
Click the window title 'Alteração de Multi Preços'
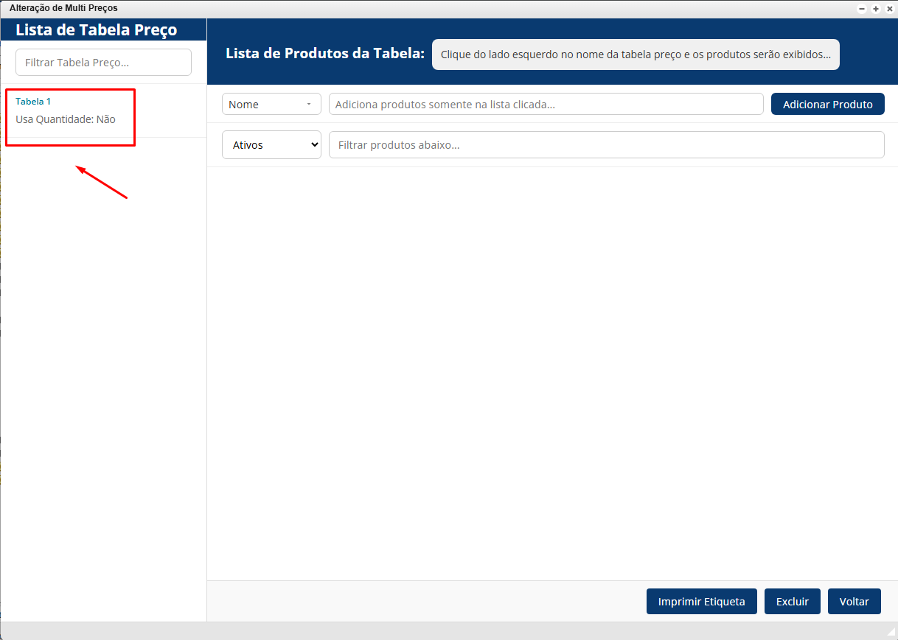click(63, 8)
